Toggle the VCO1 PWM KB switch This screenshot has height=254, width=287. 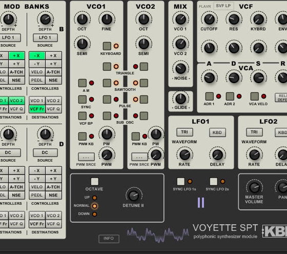[x=83, y=136]
